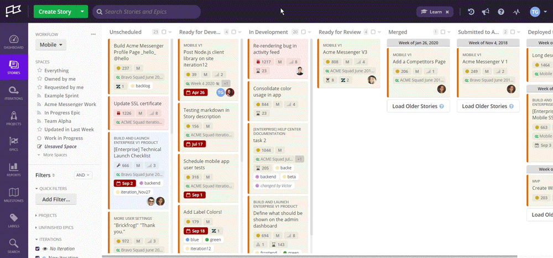Viewport: 553px width, 258px height.
Task: Close the Learn pill with the x
Action: [x=447, y=12]
